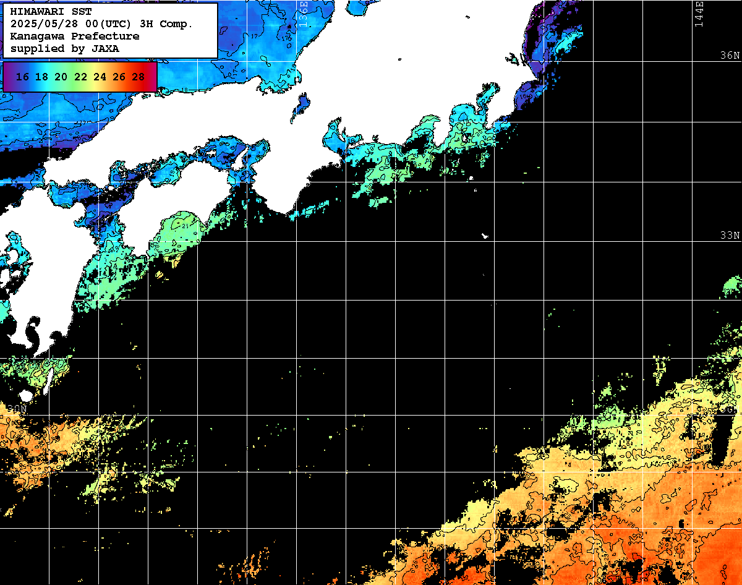Click the "144E" longitude label

pyautogui.click(x=699, y=14)
